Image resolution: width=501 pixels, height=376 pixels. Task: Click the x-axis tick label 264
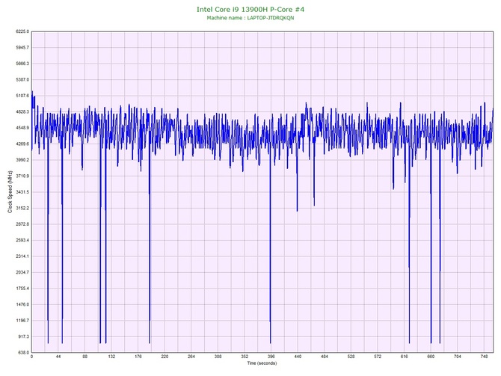coord(191,357)
